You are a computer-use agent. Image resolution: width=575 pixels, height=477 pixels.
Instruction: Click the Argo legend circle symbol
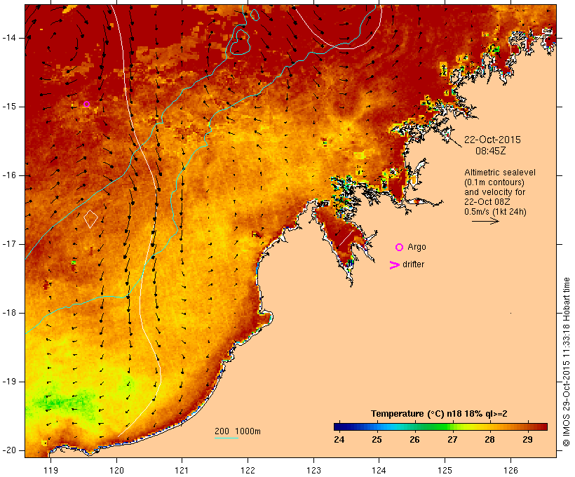tap(400, 248)
